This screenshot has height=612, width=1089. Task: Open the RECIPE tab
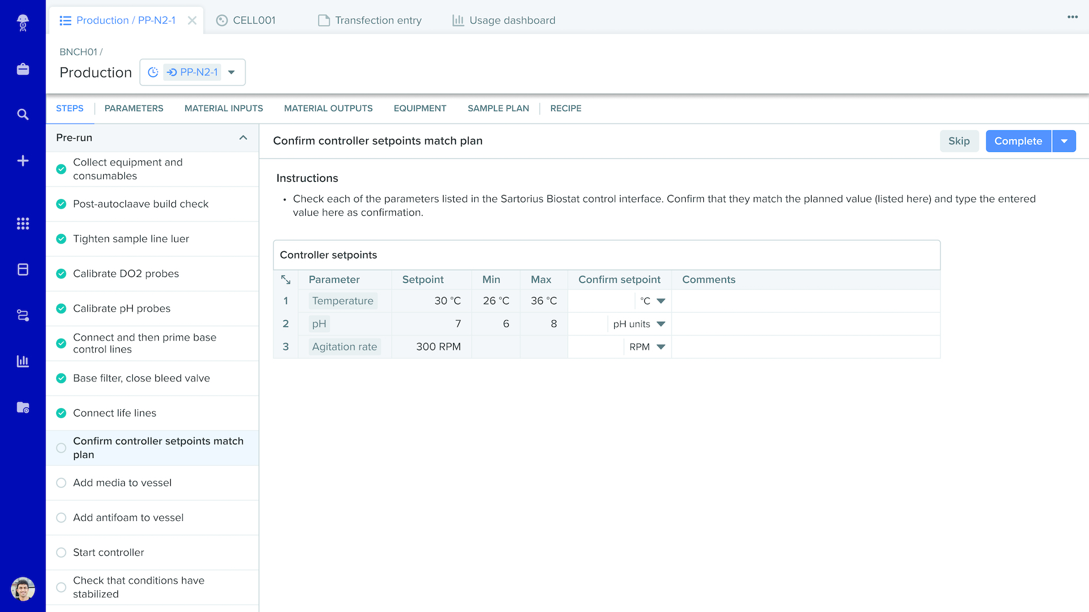click(565, 108)
